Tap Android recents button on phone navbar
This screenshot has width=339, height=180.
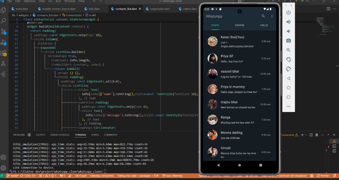[260, 165]
